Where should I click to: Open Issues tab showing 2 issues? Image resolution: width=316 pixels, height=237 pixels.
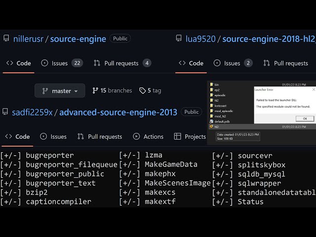[233, 63]
